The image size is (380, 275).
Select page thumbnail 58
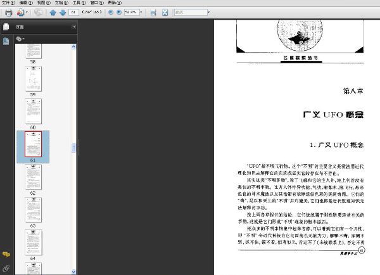point(33,51)
